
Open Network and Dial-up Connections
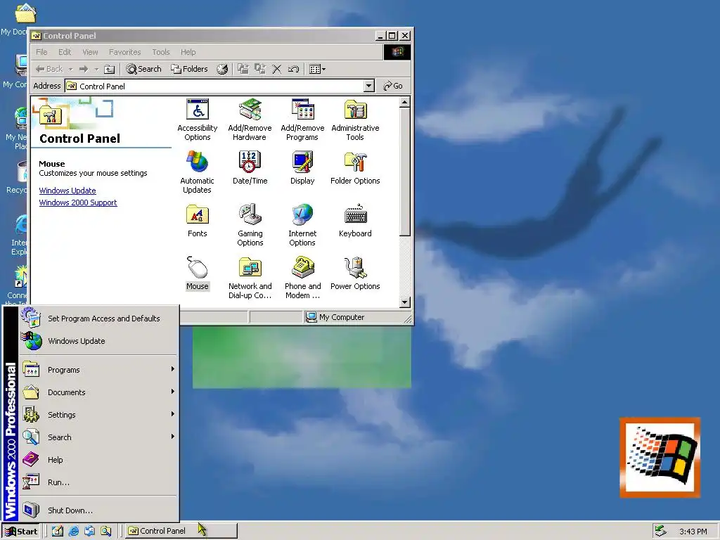(250, 278)
